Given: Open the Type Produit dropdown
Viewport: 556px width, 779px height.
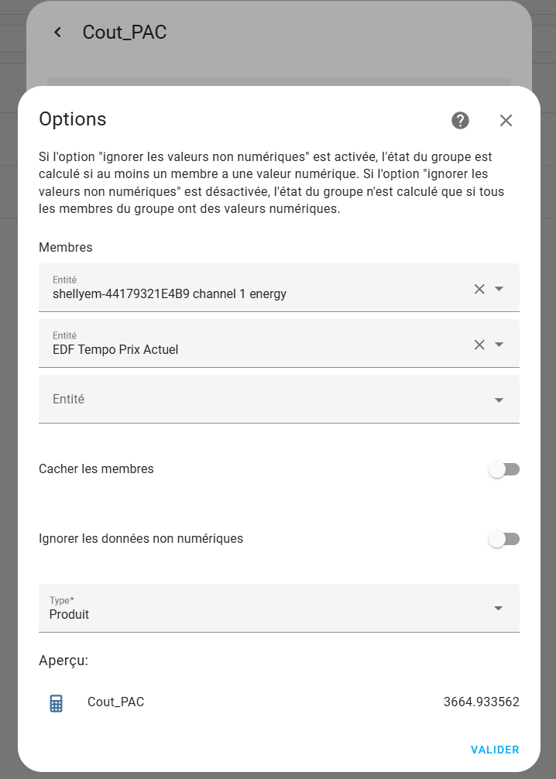Looking at the screenshot, I should [279, 608].
